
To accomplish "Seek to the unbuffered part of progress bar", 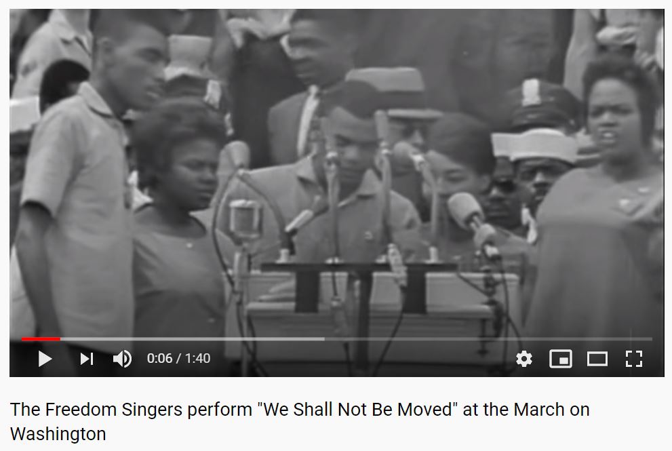I will (x=488, y=339).
